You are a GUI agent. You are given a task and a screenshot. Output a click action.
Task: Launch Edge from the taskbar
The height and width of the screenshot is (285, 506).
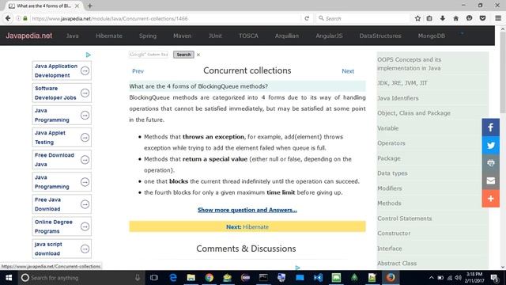coord(173,278)
